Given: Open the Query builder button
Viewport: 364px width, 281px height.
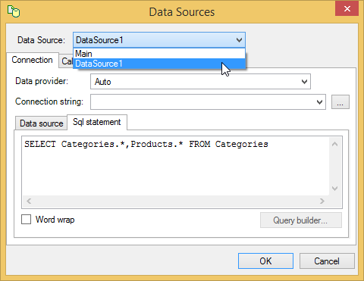Looking at the screenshot, I should 301,220.
